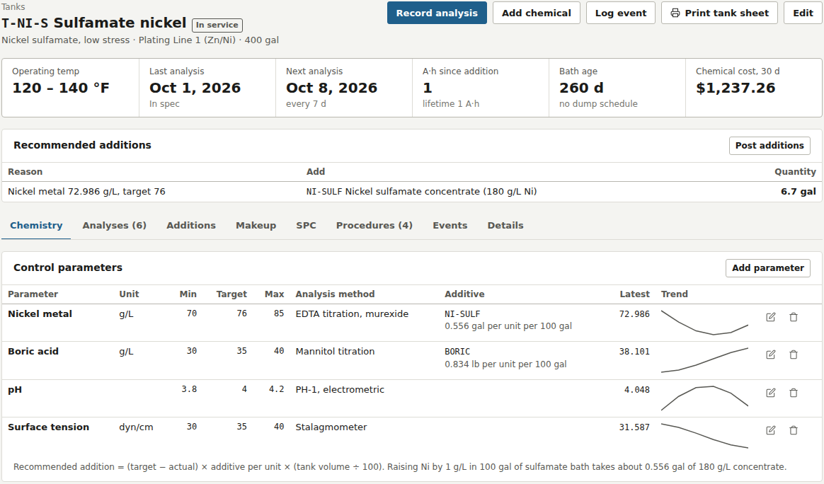Screen dimensions: 824x484
Task: Click the Boric acid parameter name
Action: tap(33, 352)
